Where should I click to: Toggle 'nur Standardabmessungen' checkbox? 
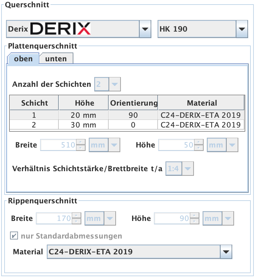14,236
